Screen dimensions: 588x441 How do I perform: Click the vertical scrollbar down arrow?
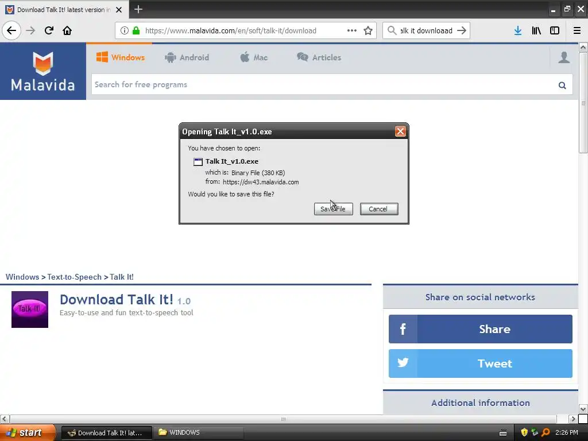click(583, 409)
